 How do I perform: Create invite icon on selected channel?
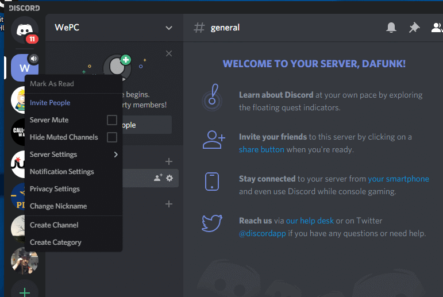pyautogui.click(x=158, y=178)
